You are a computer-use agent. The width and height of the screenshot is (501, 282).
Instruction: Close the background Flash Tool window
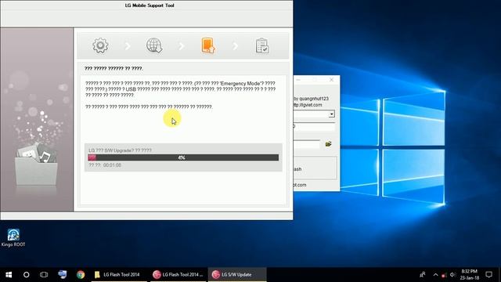click(x=331, y=80)
